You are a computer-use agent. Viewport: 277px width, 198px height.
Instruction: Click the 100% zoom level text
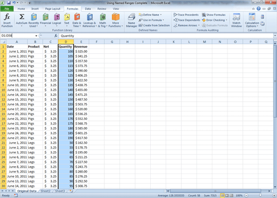pos(239,195)
